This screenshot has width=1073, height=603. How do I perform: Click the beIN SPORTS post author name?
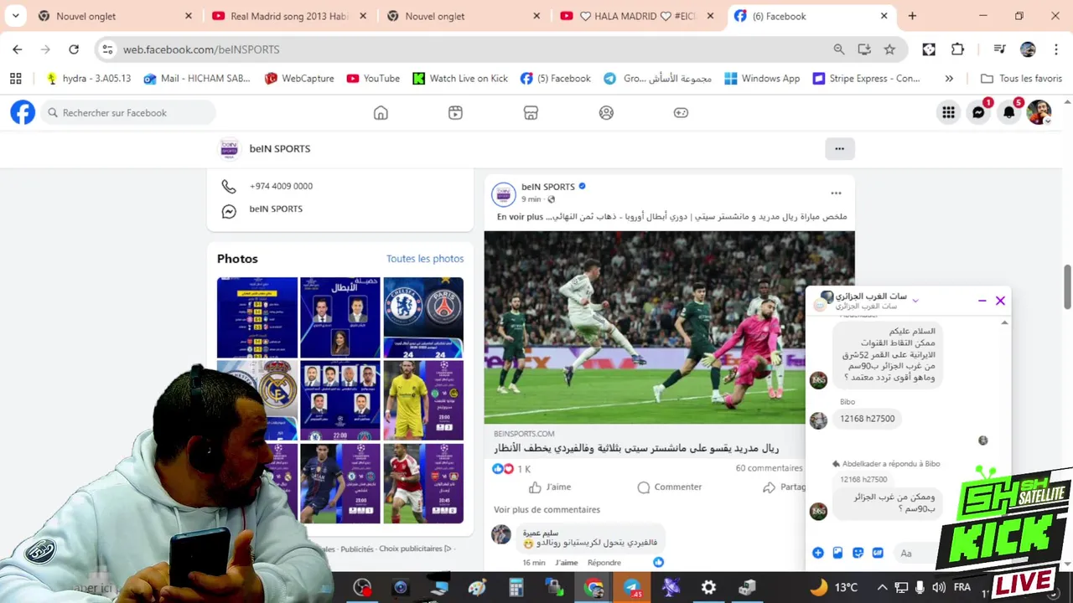[548, 187]
